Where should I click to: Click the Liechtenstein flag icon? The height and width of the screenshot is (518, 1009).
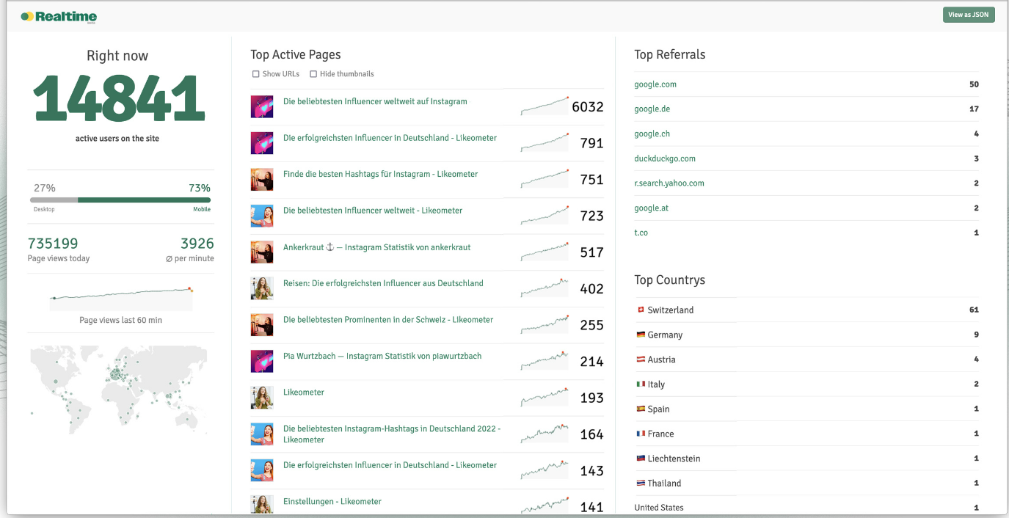641,459
